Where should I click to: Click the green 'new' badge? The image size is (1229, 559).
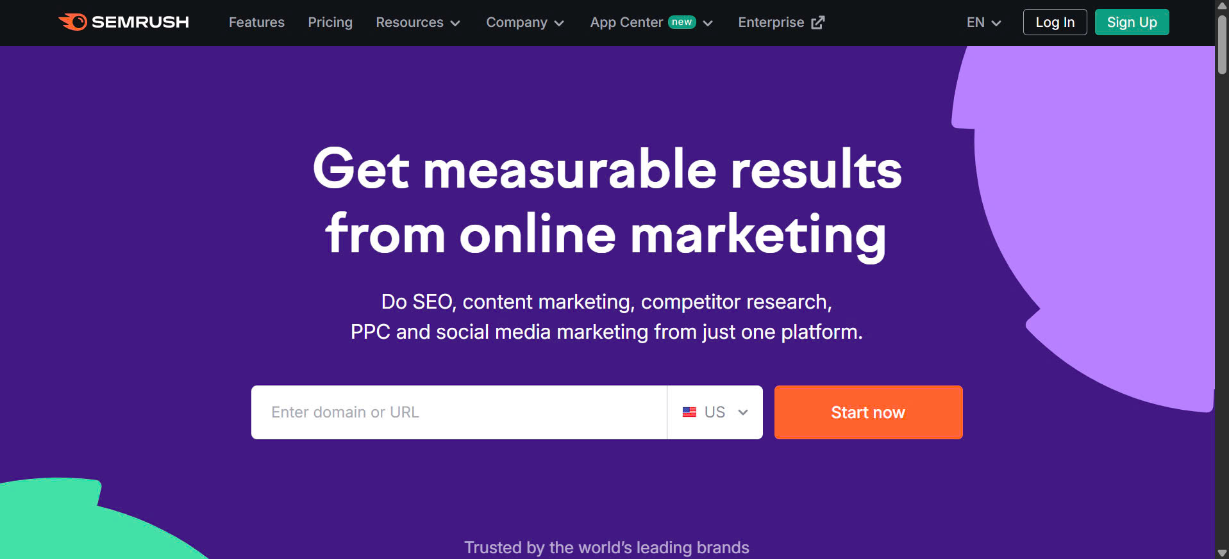(x=681, y=22)
